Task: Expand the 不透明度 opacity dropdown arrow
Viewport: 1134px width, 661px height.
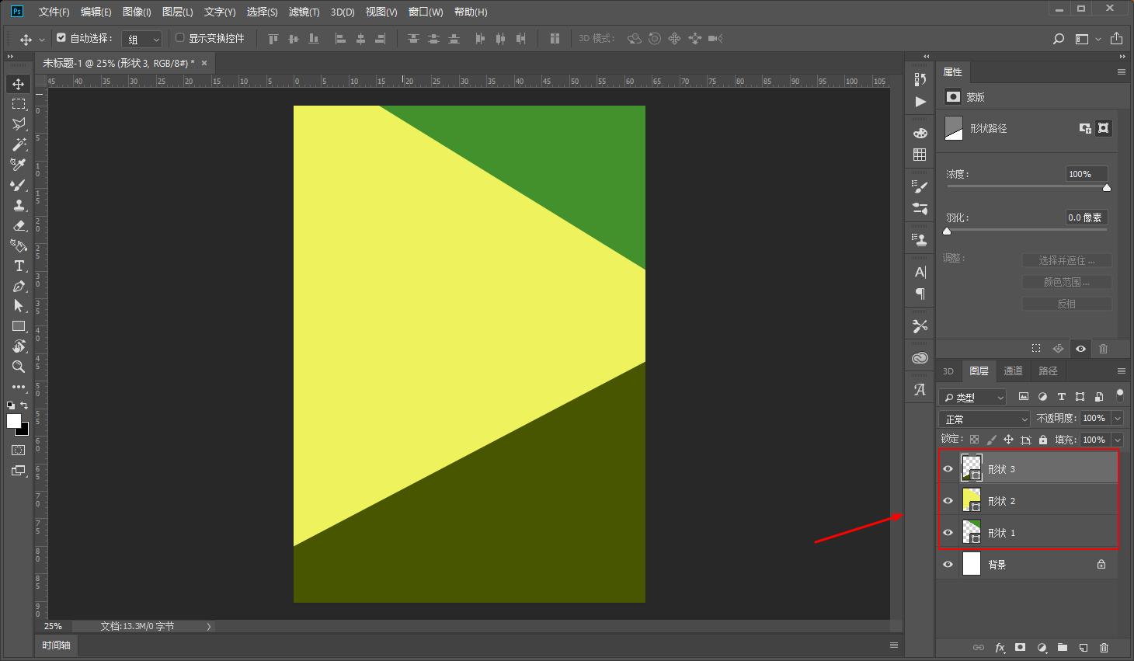Action: click(x=1118, y=418)
